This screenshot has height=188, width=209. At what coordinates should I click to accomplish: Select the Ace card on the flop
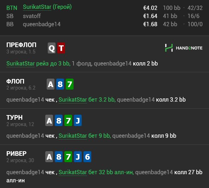click(51, 84)
